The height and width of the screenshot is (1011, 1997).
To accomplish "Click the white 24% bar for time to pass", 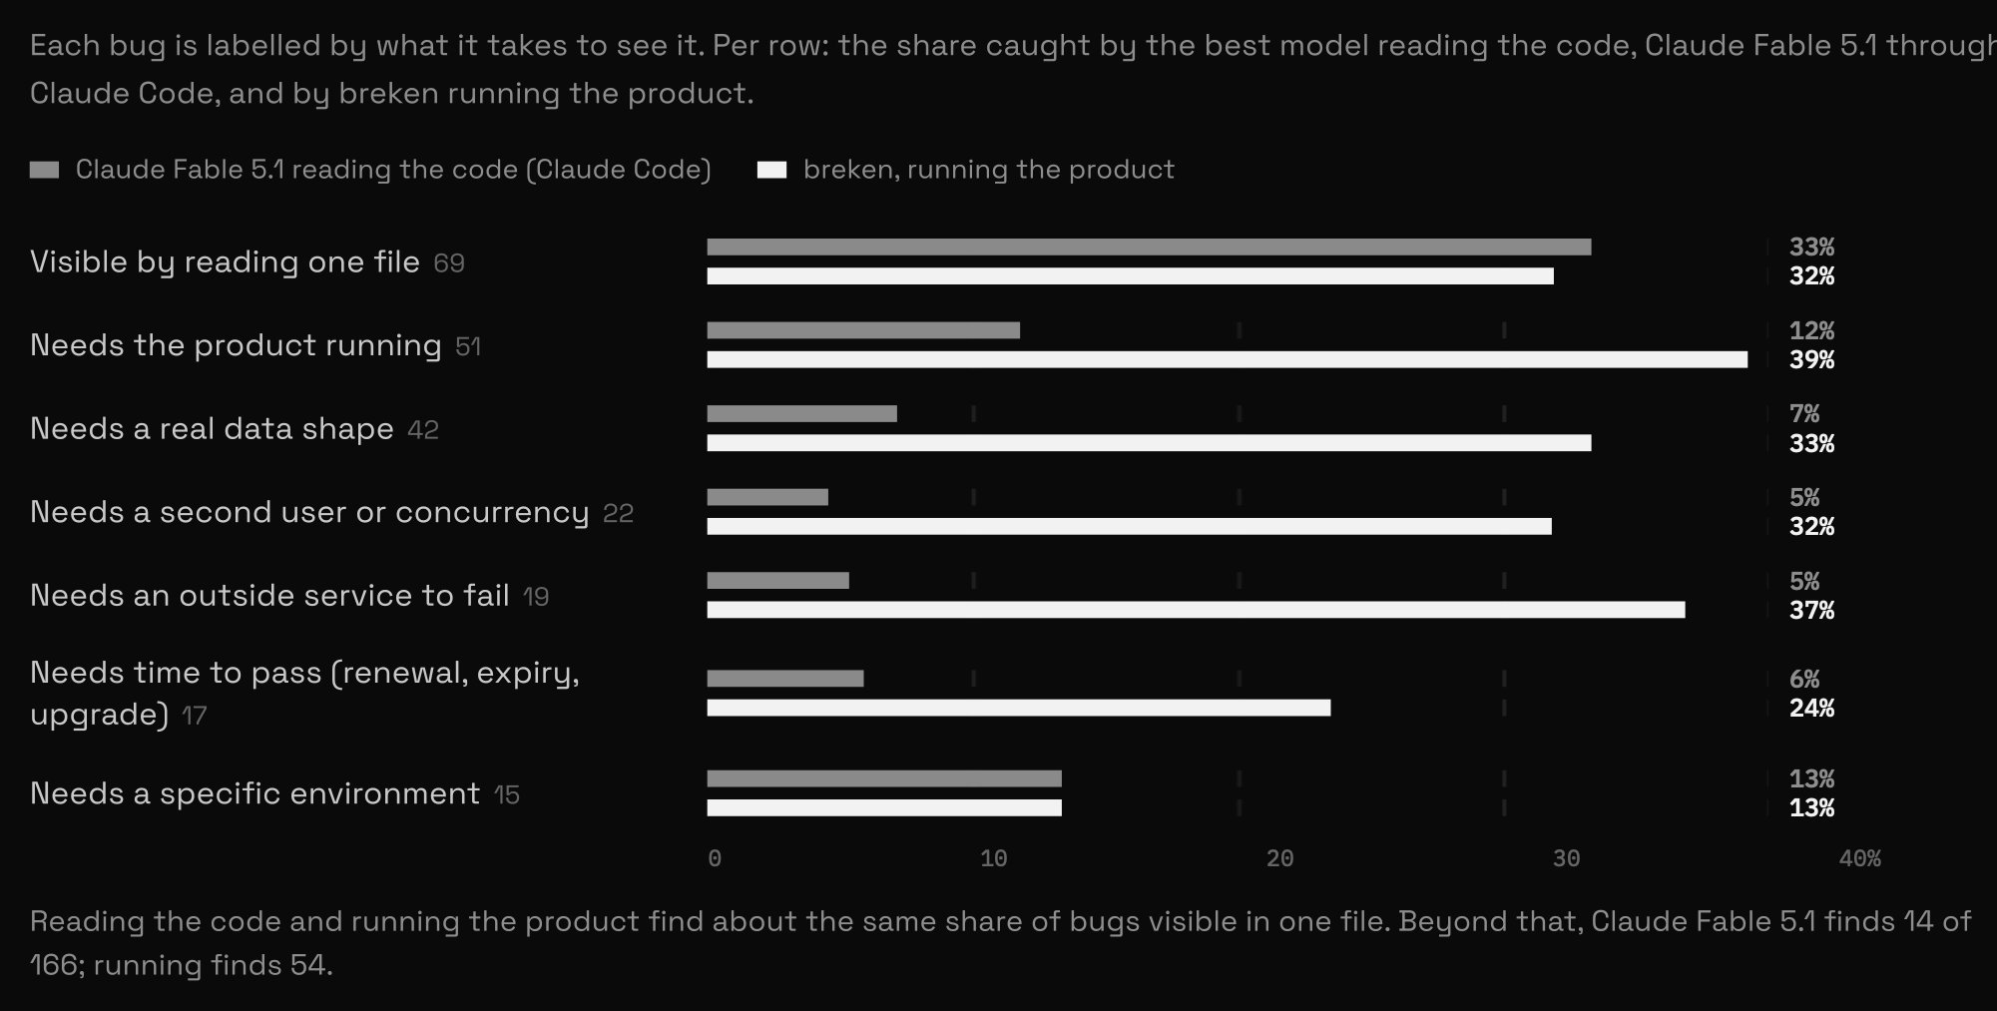I will pyautogui.click(x=1019, y=708).
